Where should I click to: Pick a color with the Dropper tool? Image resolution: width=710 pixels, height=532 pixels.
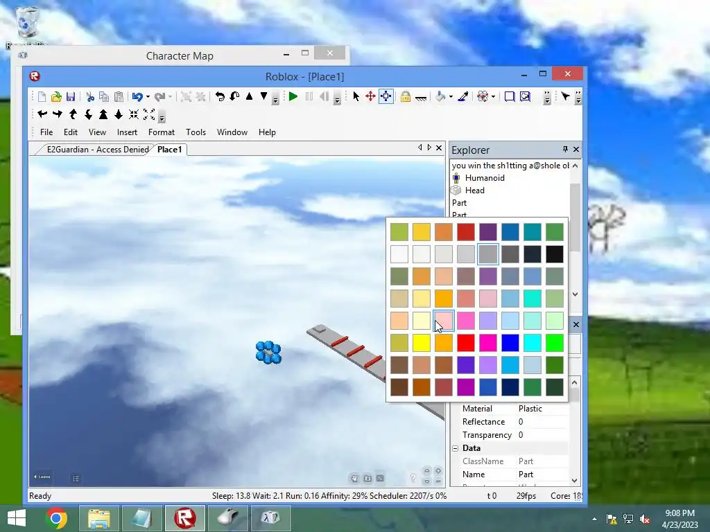tap(462, 96)
